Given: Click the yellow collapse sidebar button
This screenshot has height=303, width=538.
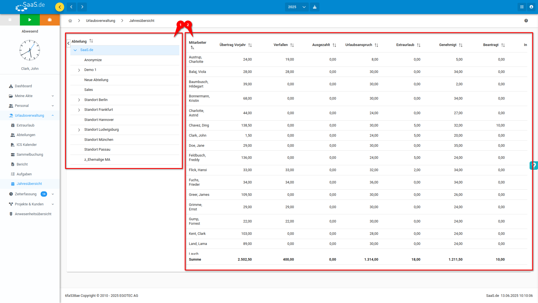Looking at the screenshot, I should click(x=60, y=7).
